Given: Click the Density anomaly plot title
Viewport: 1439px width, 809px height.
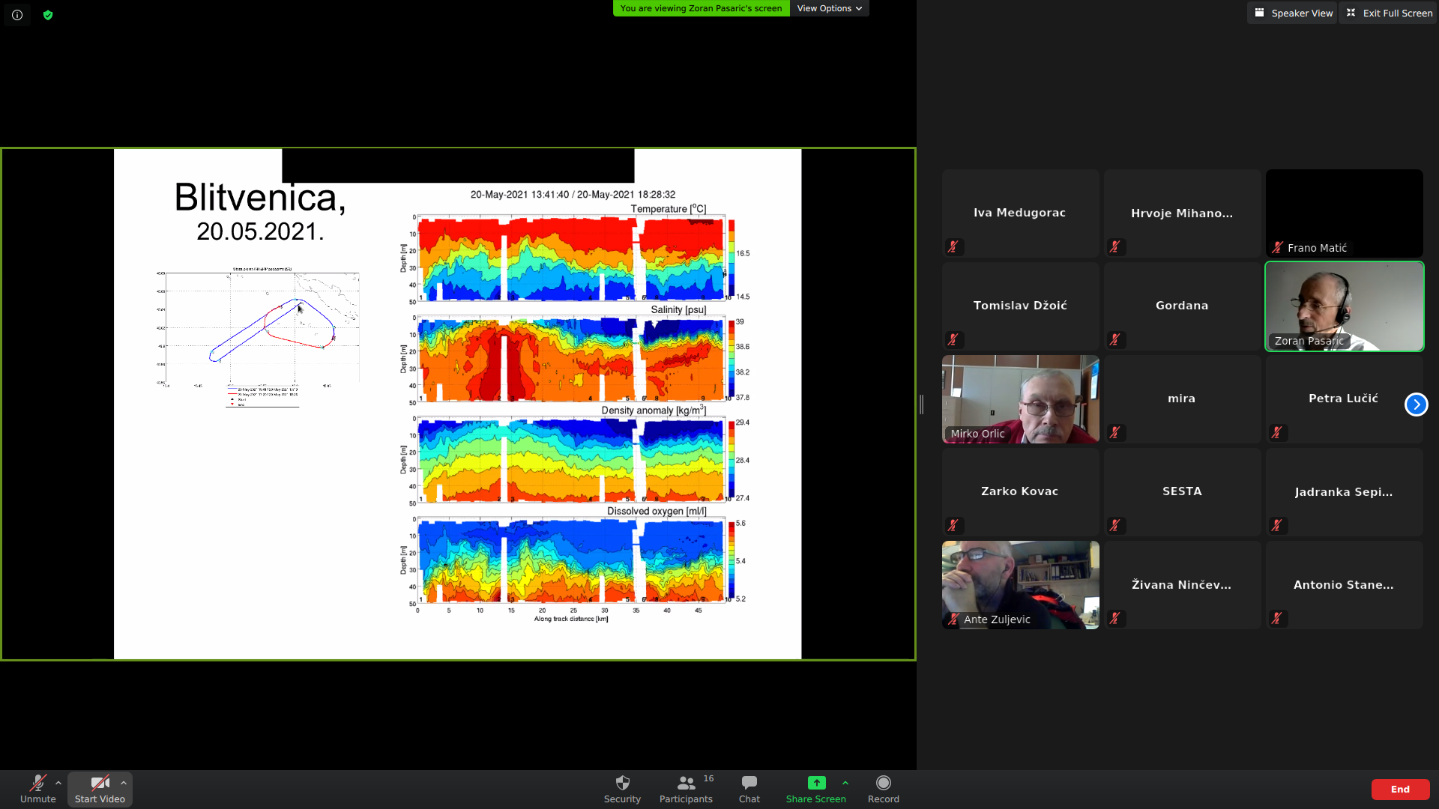Looking at the screenshot, I should pos(654,410).
